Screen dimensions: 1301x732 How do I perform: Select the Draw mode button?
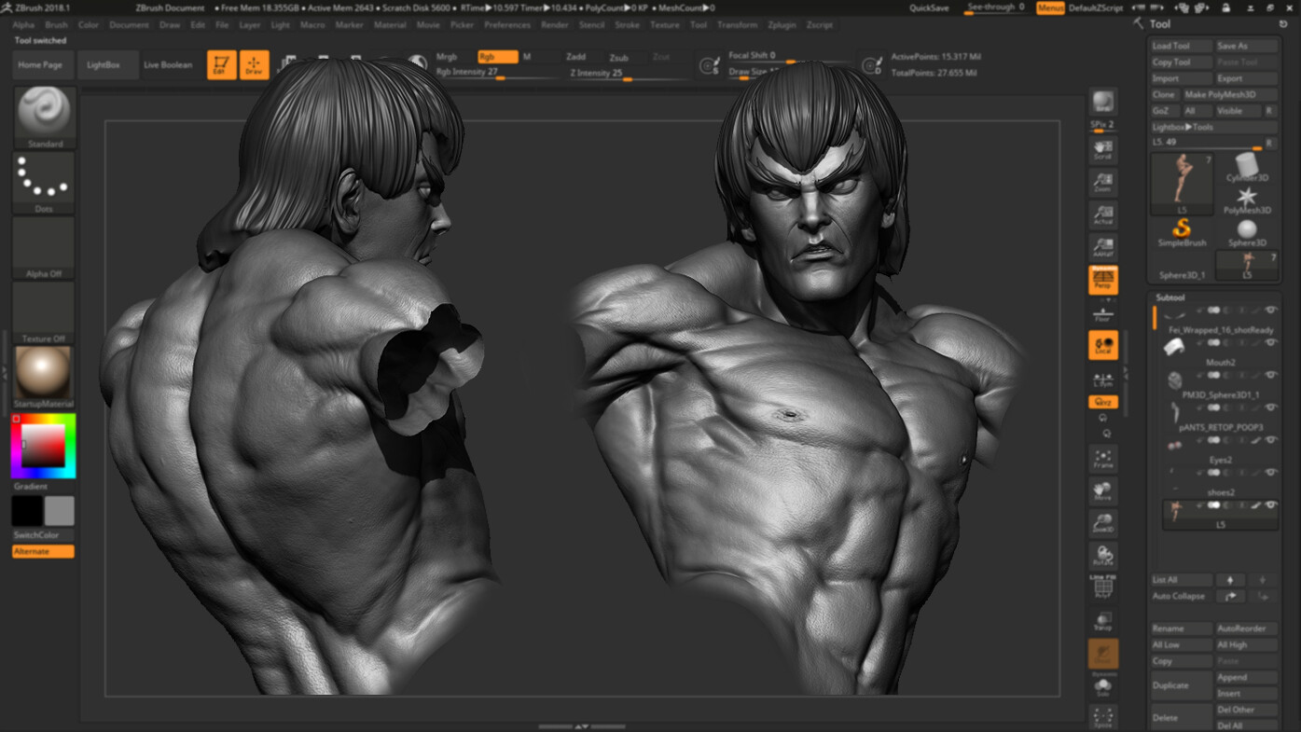pyautogui.click(x=254, y=64)
